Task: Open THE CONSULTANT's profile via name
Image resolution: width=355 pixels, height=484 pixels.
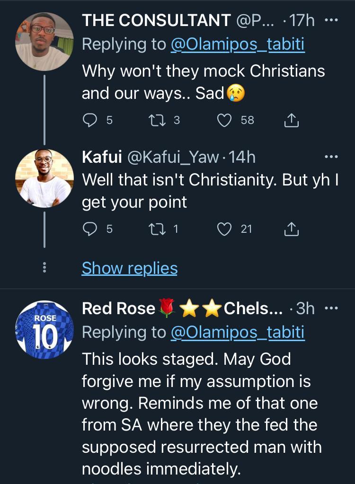Action: coord(156,20)
